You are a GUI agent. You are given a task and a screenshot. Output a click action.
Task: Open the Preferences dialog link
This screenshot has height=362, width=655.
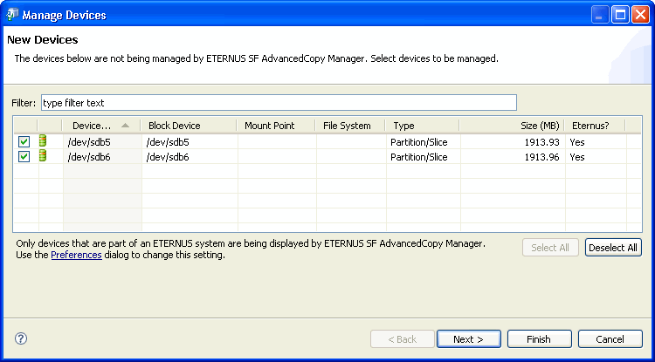pos(77,255)
